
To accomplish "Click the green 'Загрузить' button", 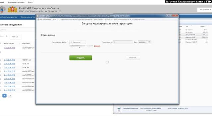I will [80, 58].
